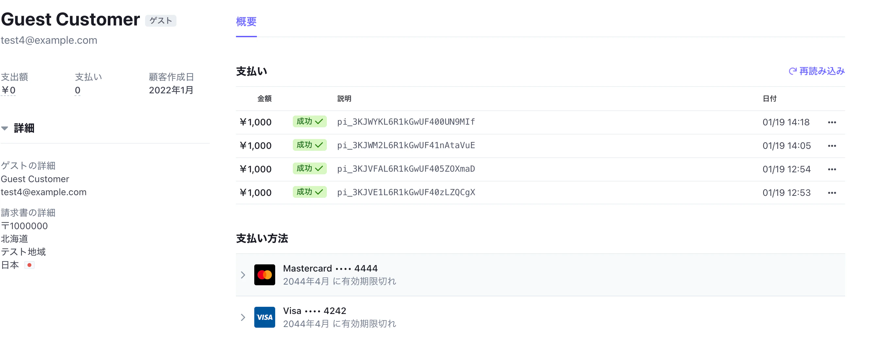870x344 pixels.
Task: Open payment pi_3KJWYKL6R1kGwUF400UN9MIf
Action: point(406,122)
